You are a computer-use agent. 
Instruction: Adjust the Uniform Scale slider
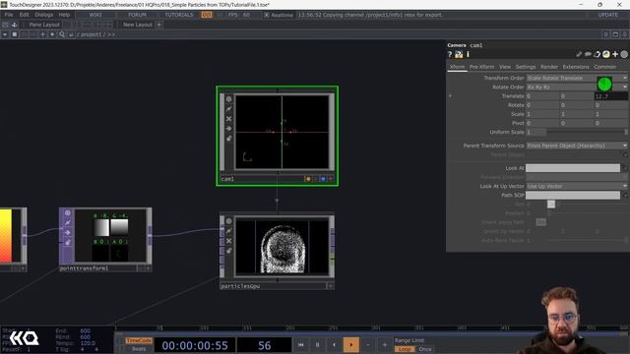tap(587, 132)
